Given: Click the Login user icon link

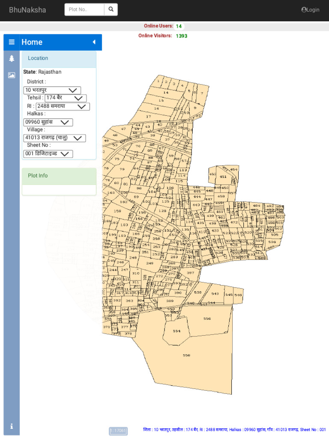Looking at the screenshot, I should pos(310,10).
